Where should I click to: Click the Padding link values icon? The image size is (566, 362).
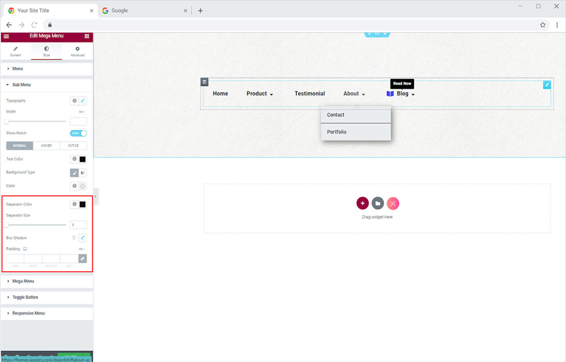coord(82,258)
